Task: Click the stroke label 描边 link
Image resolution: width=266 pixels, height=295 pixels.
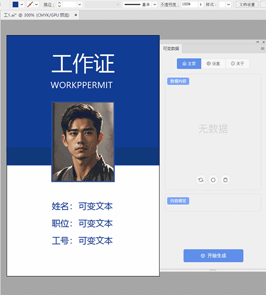Action: [49, 5]
